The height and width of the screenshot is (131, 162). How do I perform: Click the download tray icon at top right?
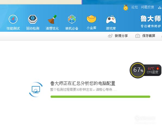(x=160, y=7)
